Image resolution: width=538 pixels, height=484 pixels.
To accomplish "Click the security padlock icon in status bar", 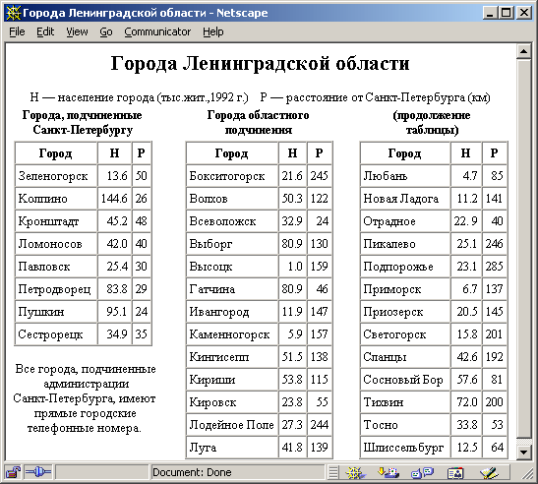I will pos(13,472).
